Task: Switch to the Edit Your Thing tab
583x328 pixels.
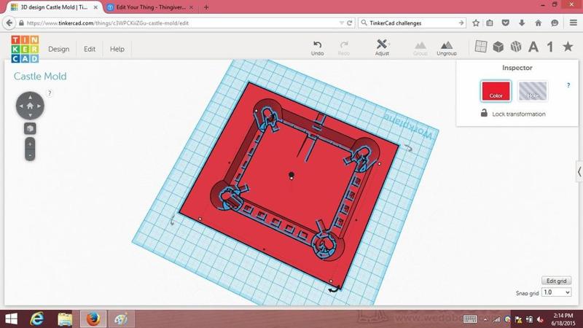Action: point(151,7)
